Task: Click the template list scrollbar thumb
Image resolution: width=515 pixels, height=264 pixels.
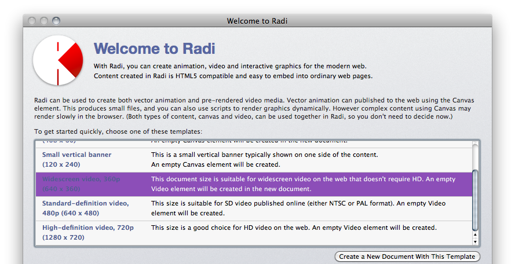Action: pos(475,200)
